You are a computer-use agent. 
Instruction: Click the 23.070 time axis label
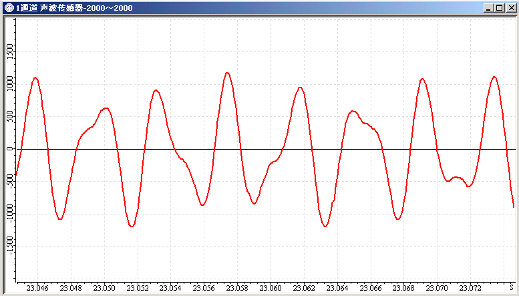(438, 289)
